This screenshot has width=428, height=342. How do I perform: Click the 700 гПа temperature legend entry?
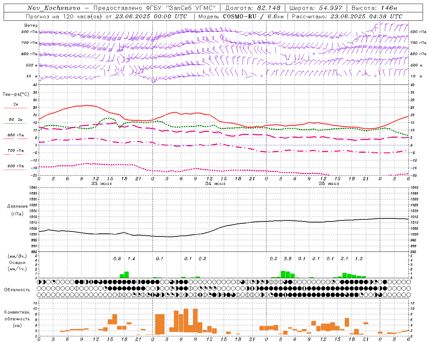pos(15,151)
